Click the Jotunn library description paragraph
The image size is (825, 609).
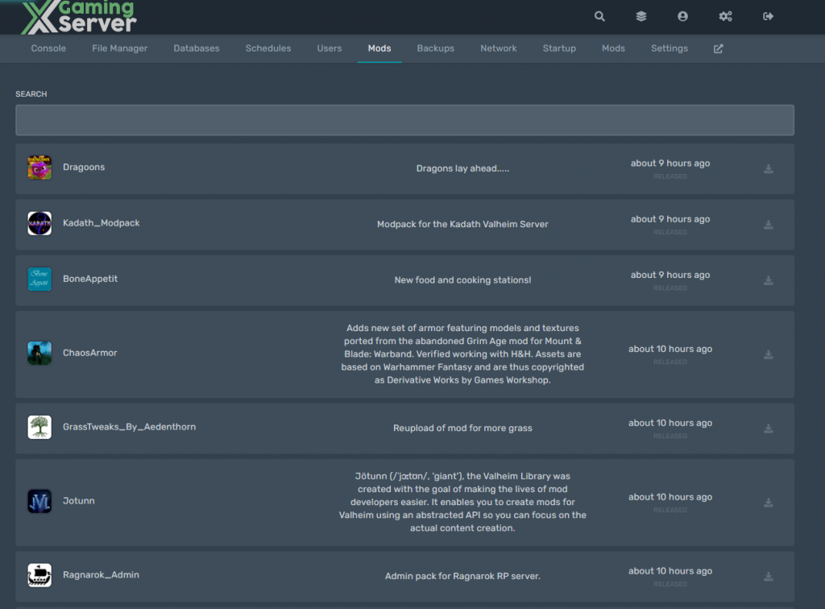(462, 502)
